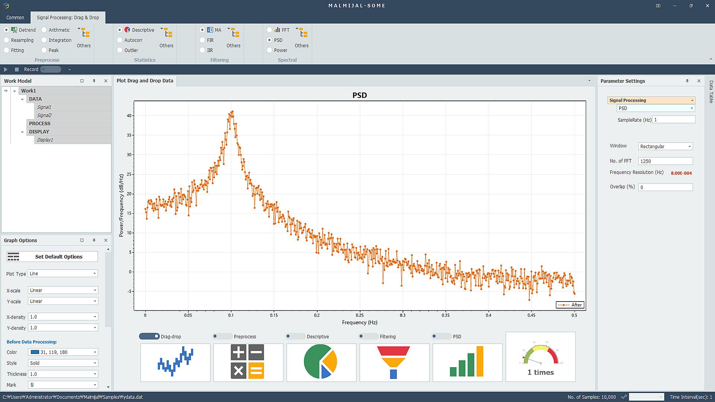
Task: Switch to the Common tab
Action: (x=15, y=17)
